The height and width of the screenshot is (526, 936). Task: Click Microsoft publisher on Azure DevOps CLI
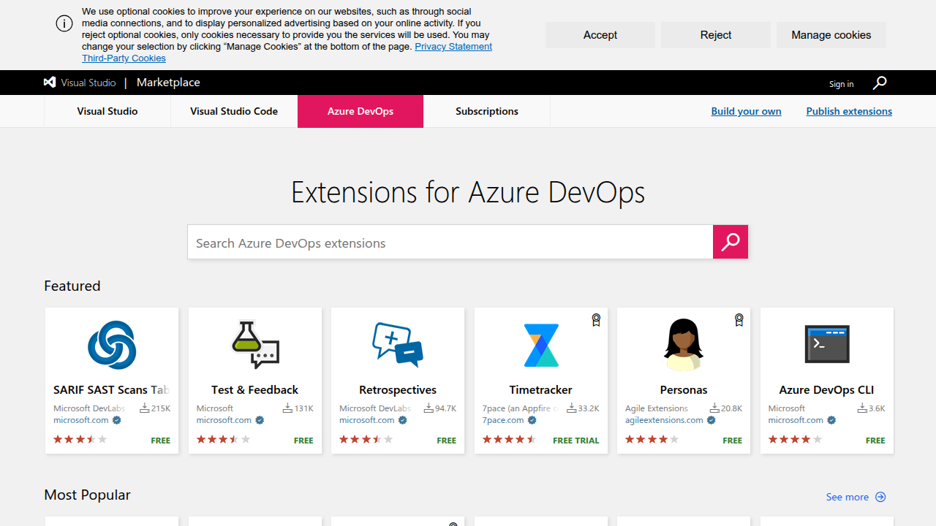tap(787, 408)
